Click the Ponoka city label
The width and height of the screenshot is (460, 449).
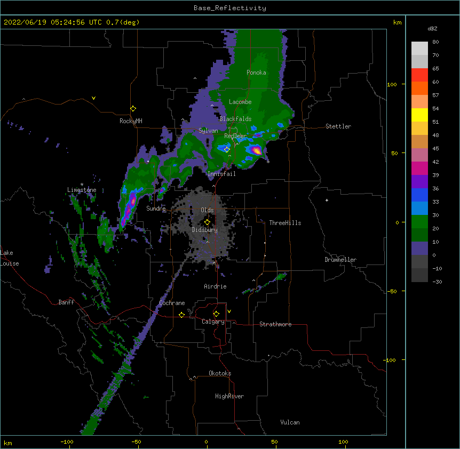click(256, 73)
